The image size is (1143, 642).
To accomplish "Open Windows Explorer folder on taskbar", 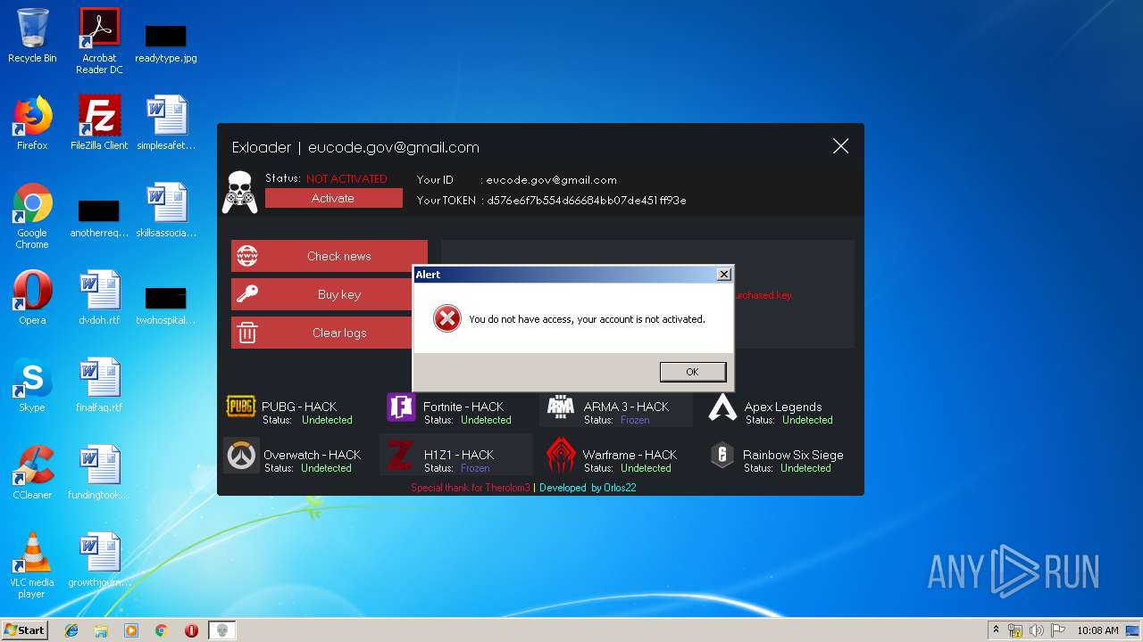I will coord(101,630).
